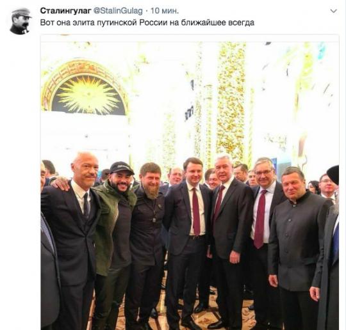Click the Сталингулаг display name

click(x=66, y=11)
